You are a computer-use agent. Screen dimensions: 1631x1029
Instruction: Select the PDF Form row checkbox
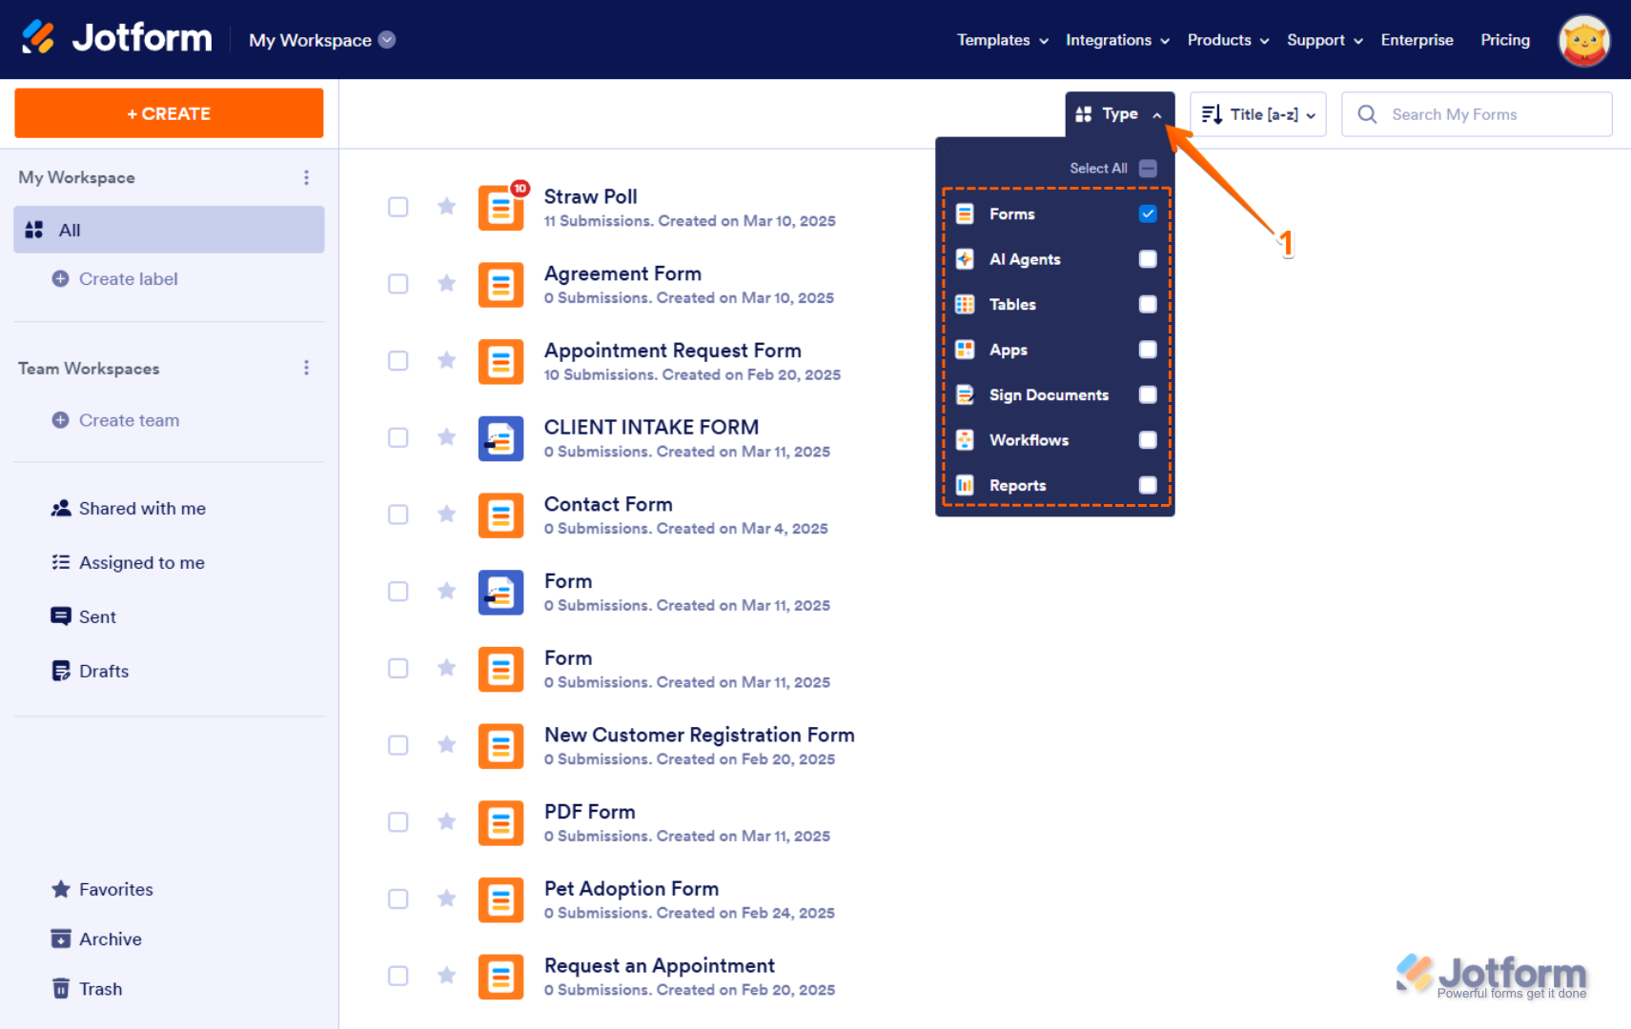click(398, 822)
